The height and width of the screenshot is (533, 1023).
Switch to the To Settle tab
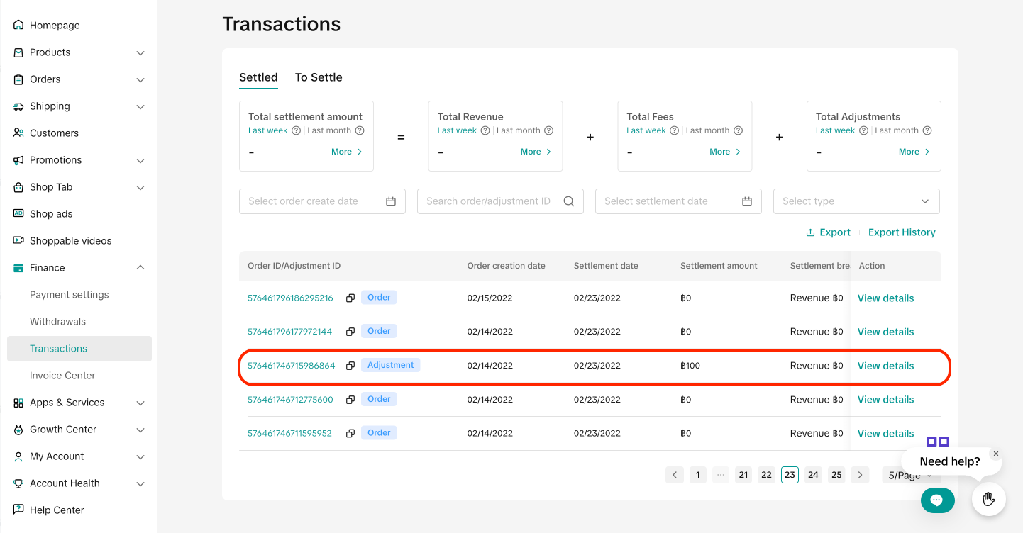click(319, 77)
